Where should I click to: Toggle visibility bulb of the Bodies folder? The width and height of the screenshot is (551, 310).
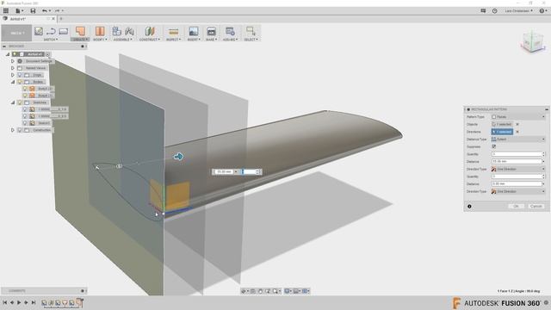point(20,82)
